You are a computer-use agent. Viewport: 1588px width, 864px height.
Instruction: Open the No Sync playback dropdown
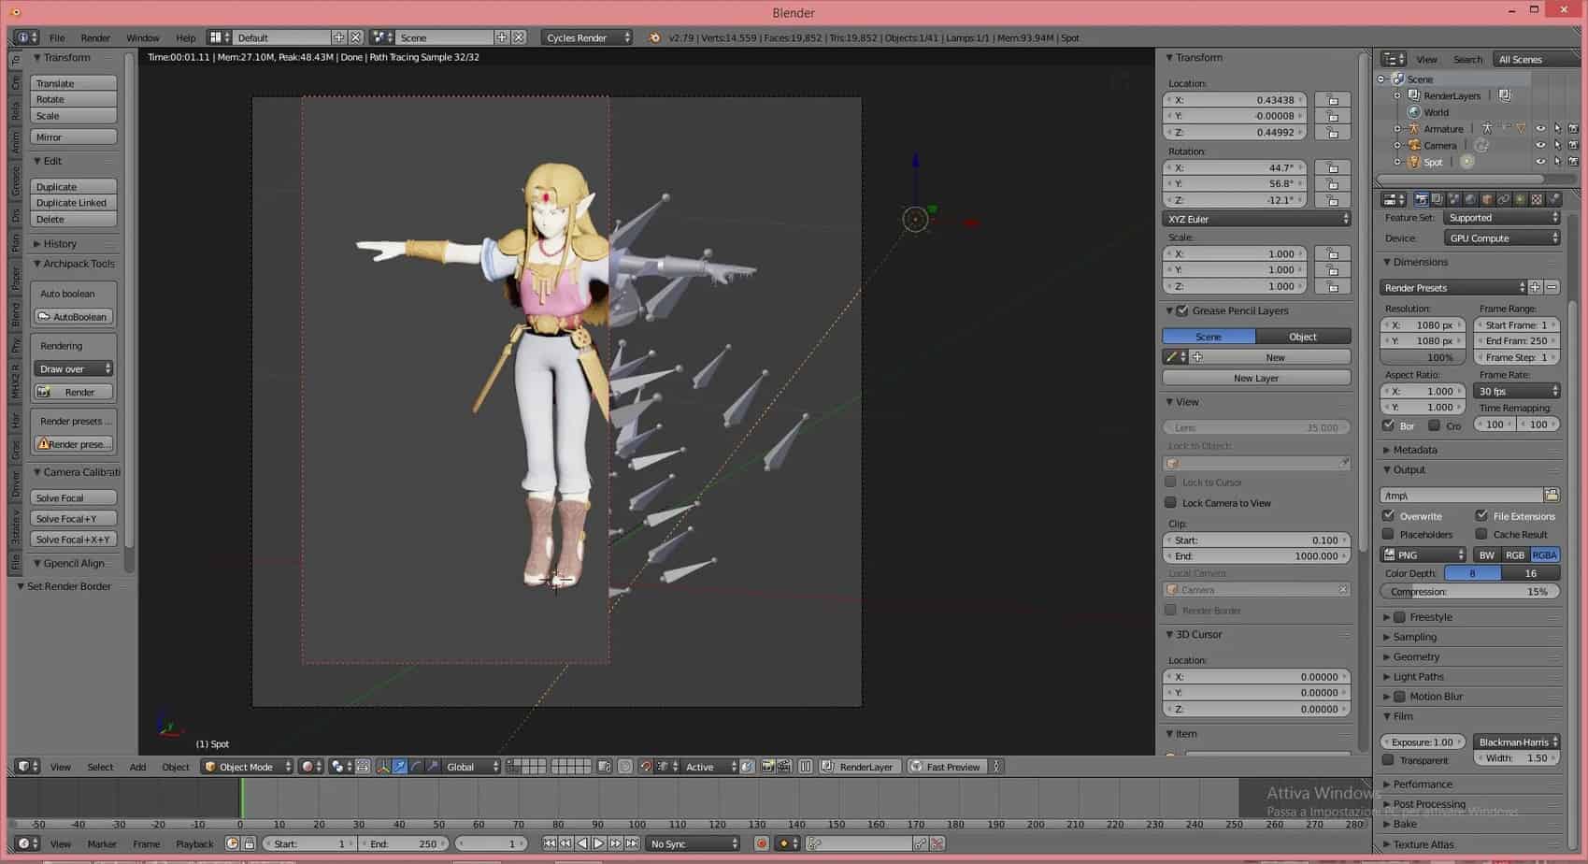[x=693, y=843]
